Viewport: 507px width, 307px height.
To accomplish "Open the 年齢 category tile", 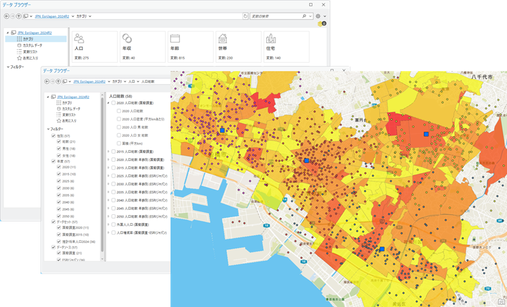I will click(x=189, y=46).
